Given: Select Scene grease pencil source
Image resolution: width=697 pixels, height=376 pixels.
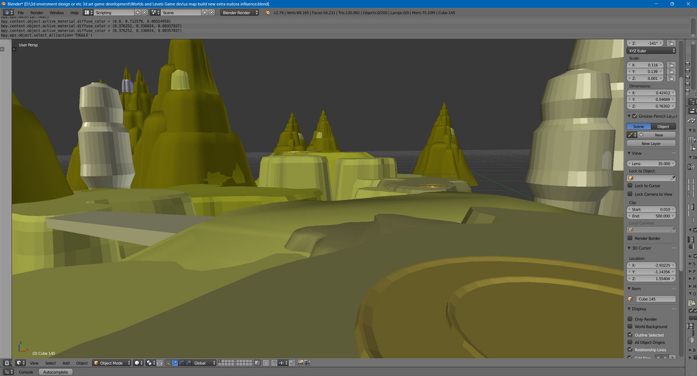Looking at the screenshot, I should [x=639, y=126].
